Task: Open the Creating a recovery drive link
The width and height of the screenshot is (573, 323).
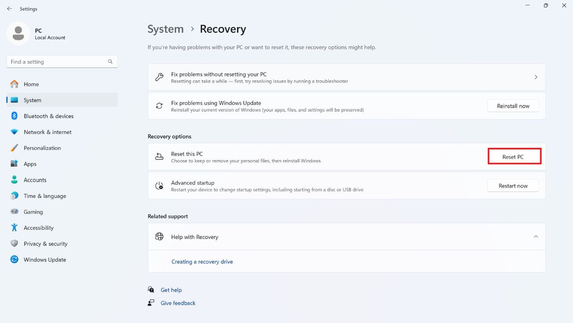Action: tap(202, 262)
